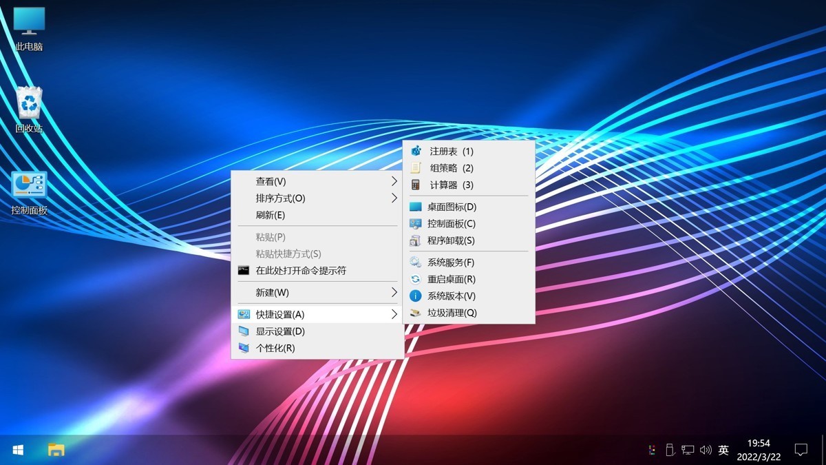Viewport: 826px width, 465px height.
Task: Open 此电脑 from the desktop
Action: click(x=28, y=24)
